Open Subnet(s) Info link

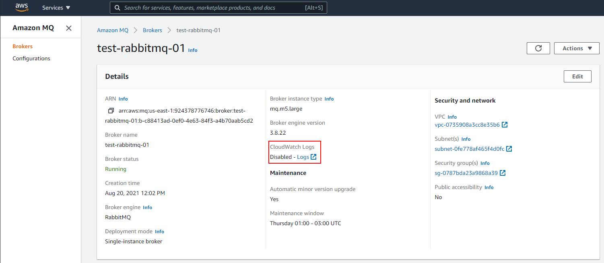coord(466,139)
